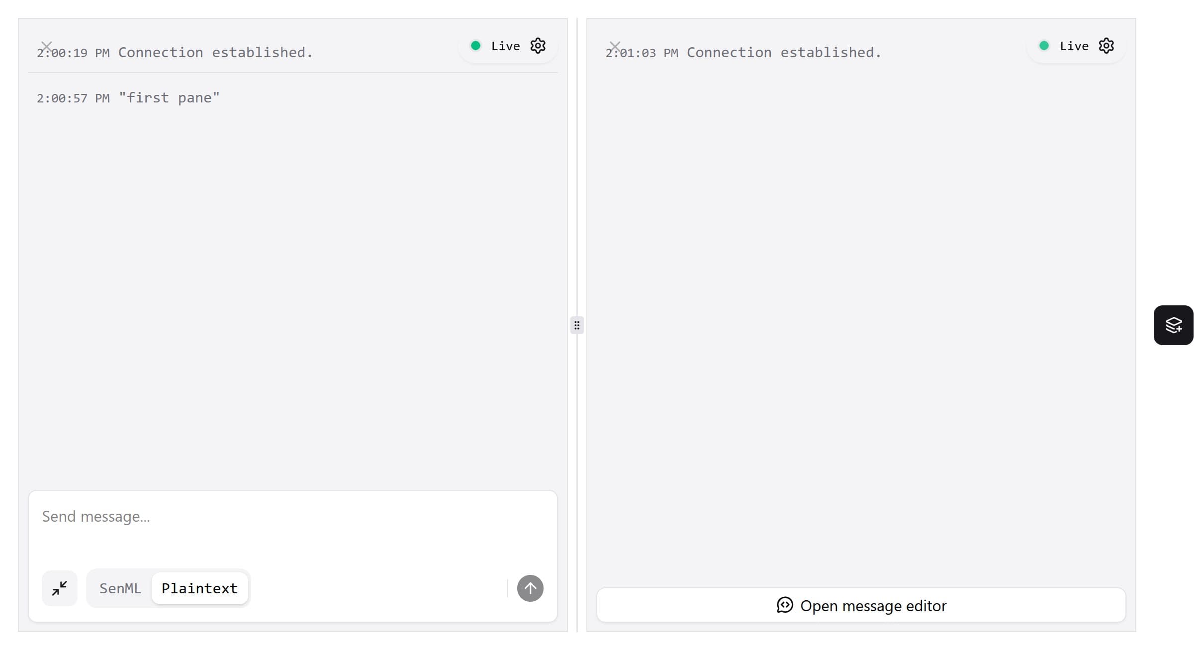
Task: Click the 2:00:57 PM timestamp
Action: pyautogui.click(x=73, y=98)
